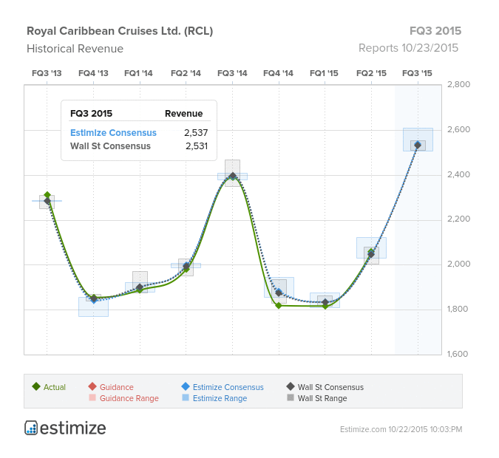
Task: Select the FQ2 '15 quarter label
Action: point(371,73)
